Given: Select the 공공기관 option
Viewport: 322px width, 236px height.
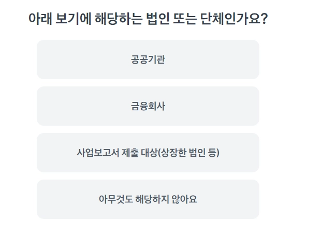Looking at the screenshot, I should pos(148,60).
